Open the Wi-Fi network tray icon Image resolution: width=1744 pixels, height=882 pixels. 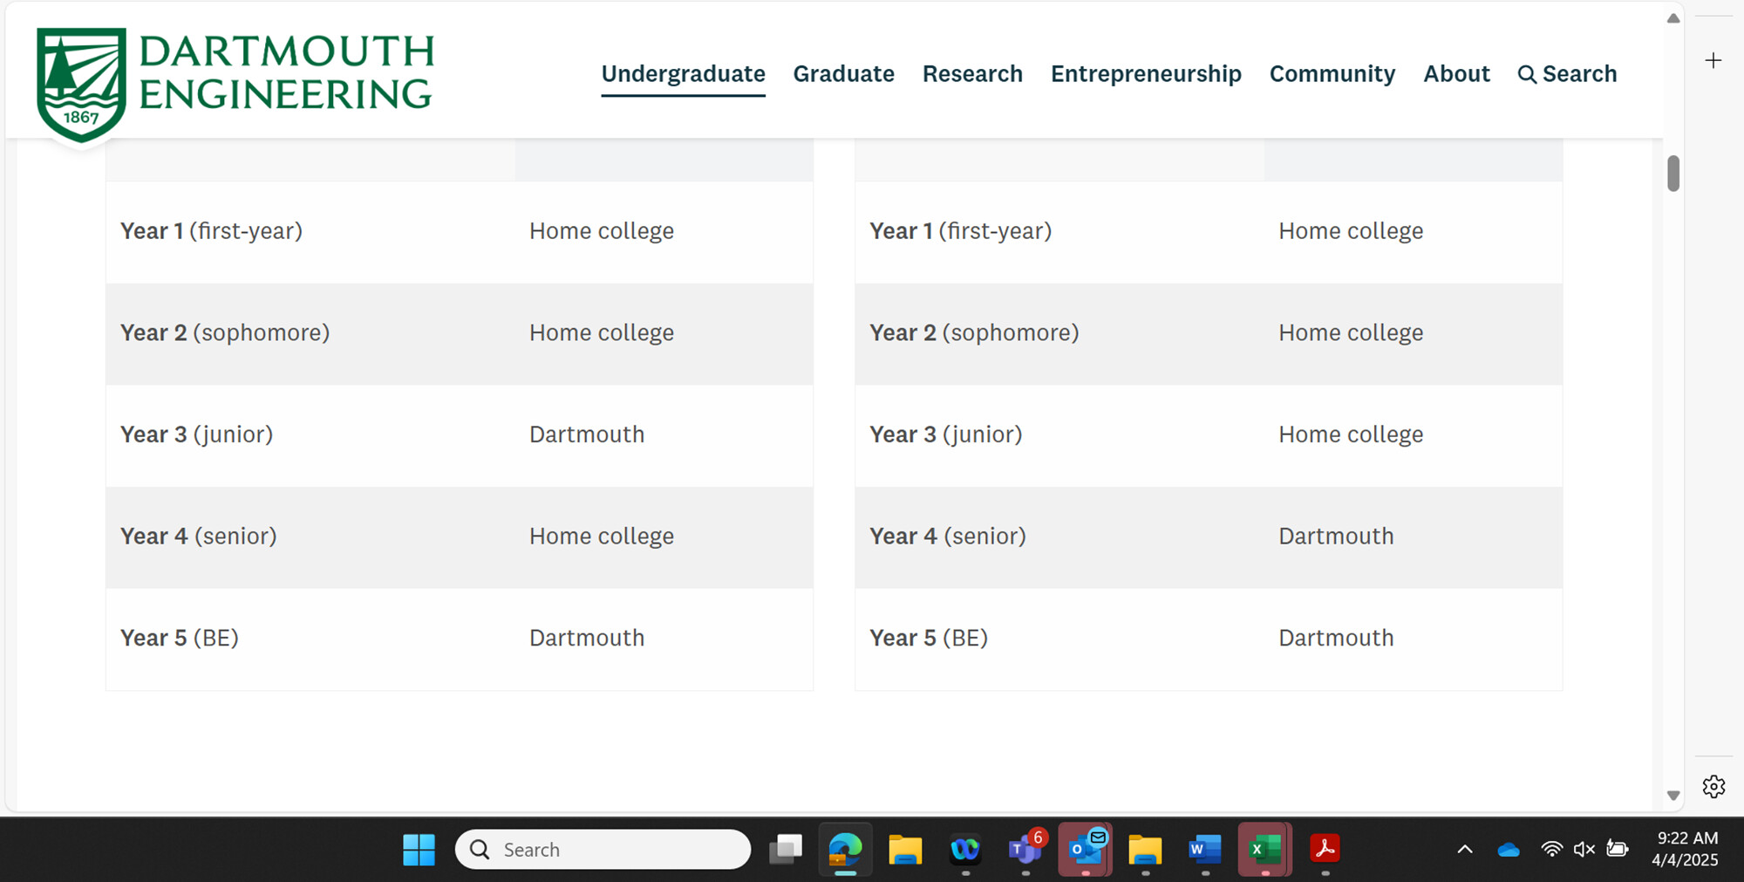point(1551,849)
